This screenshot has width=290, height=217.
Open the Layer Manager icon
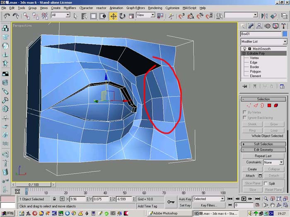point(284,16)
